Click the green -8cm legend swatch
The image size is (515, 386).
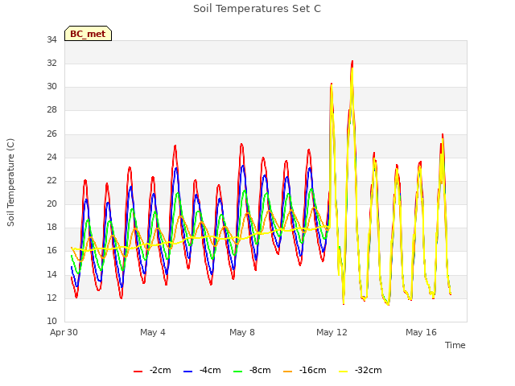(x=238, y=372)
